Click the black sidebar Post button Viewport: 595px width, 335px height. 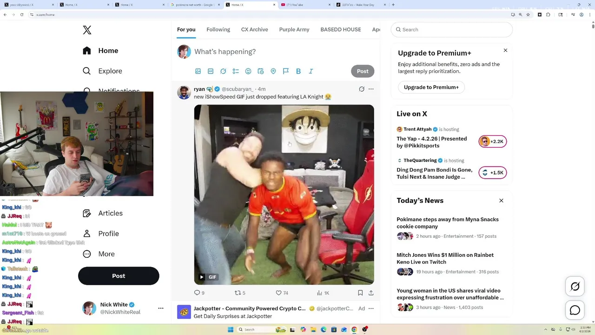119,276
